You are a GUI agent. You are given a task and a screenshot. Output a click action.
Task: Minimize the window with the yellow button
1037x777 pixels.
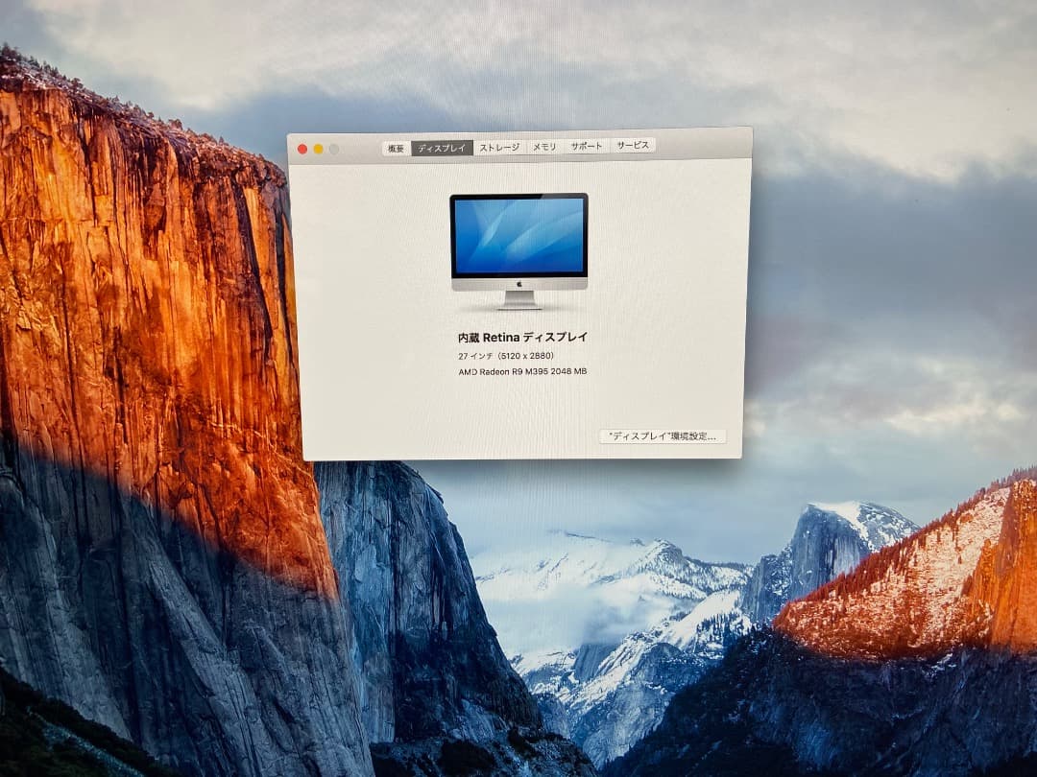(x=317, y=150)
